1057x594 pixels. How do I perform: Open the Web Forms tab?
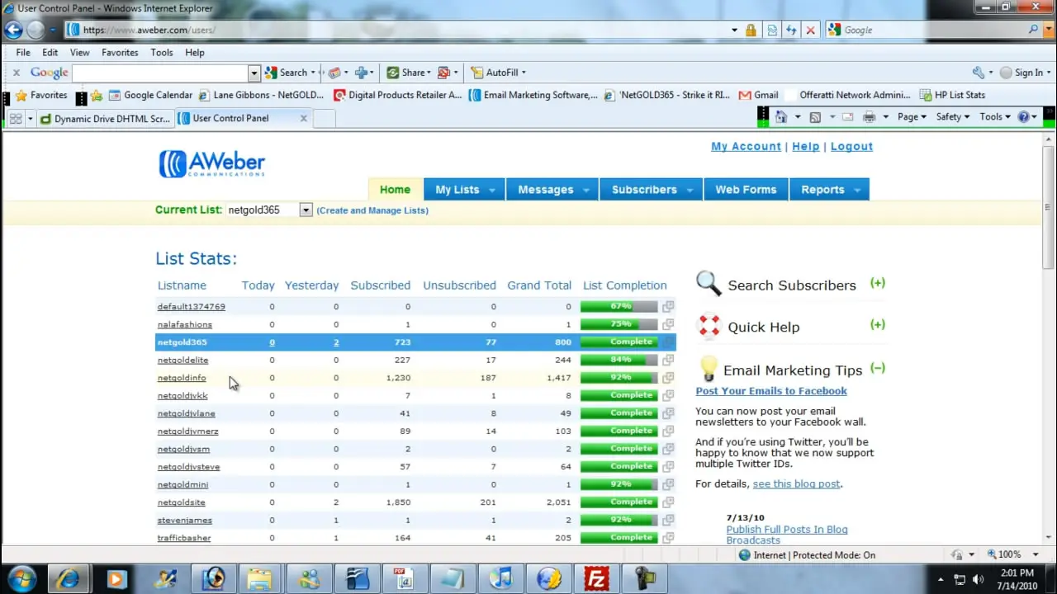click(746, 189)
